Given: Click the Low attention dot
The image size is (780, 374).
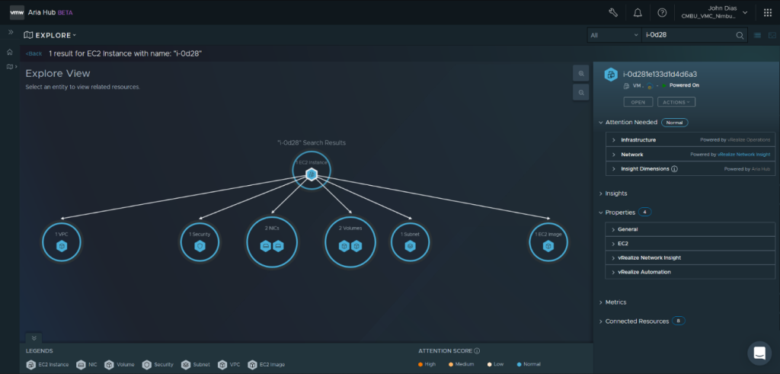Looking at the screenshot, I should pyautogui.click(x=489, y=365).
